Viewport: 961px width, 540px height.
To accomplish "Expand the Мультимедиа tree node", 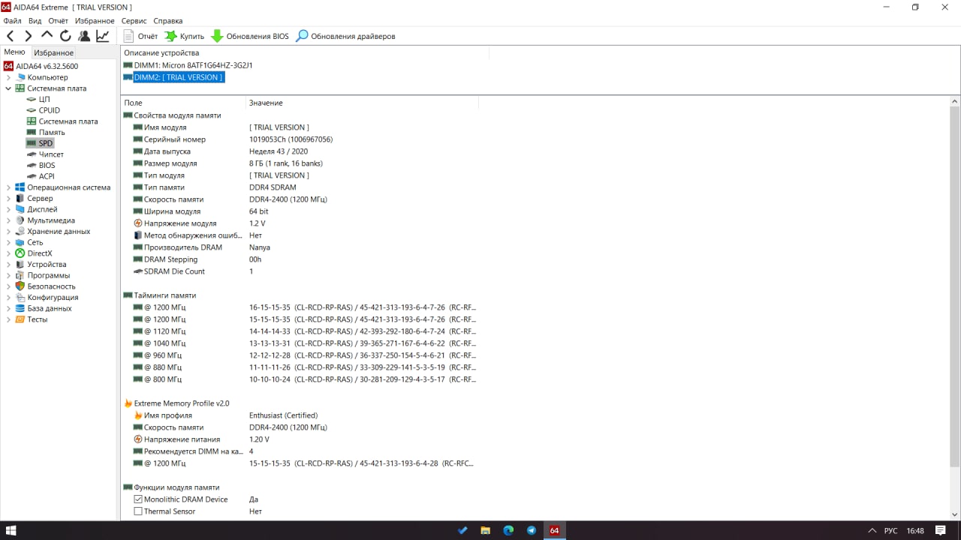I will (8, 220).
